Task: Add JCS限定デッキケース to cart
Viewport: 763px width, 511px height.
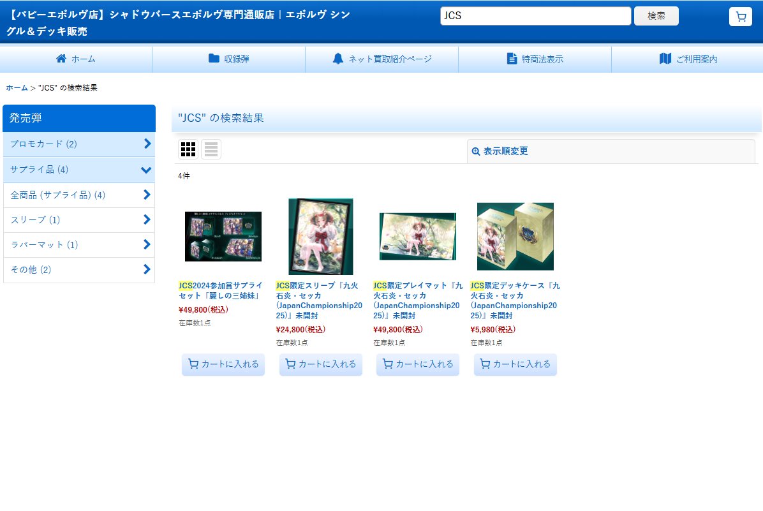Action: (x=515, y=364)
